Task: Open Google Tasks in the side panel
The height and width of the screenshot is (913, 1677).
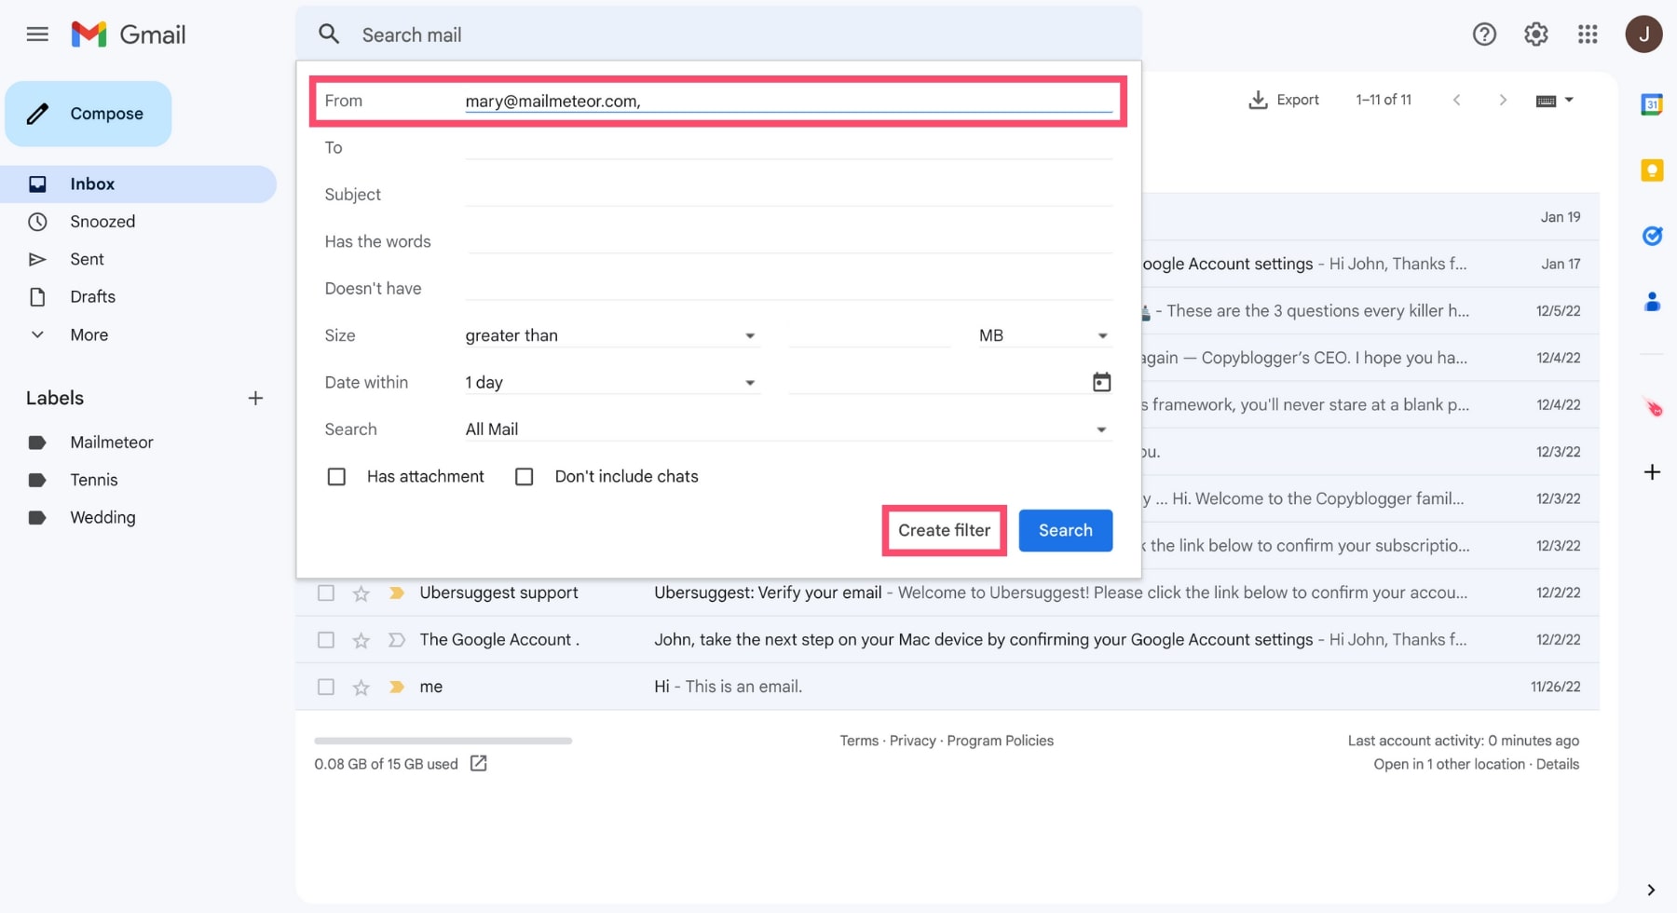Action: (1652, 236)
